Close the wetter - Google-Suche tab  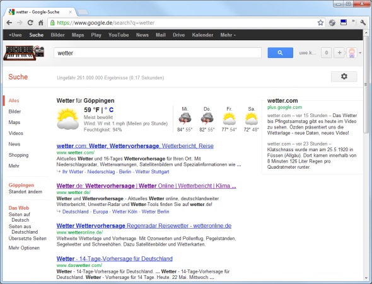tap(71, 12)
